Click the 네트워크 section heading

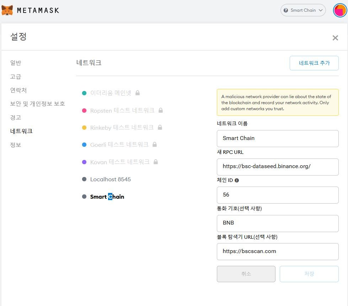point(89,63)
